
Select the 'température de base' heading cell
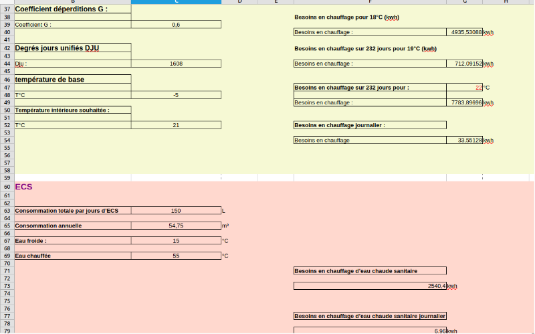point(73,79)
